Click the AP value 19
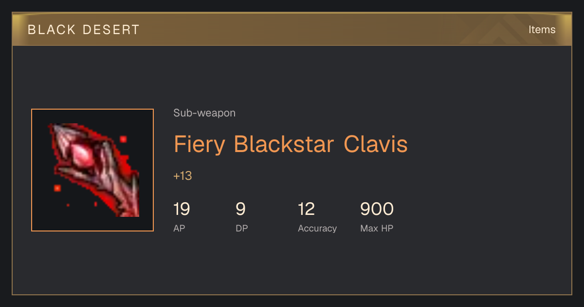 pos(182,209)
